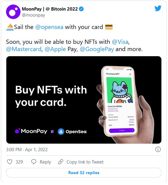The width and height of the screenshot is (168, 185).
Task: Click Read 32 replies button
Action: tap(84, 173)
